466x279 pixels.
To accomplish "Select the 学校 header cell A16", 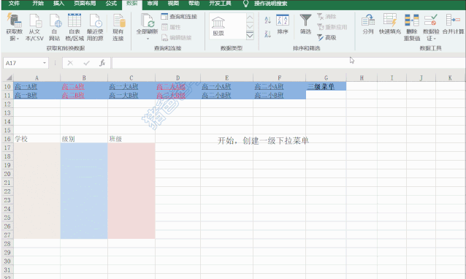I will (37, 139).
